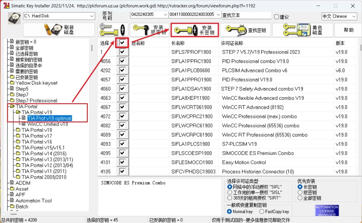Select the document icon next to 需要的密钥

(12, 71)
